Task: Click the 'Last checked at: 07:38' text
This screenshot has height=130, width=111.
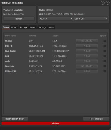Action: (x=13, y=14)
